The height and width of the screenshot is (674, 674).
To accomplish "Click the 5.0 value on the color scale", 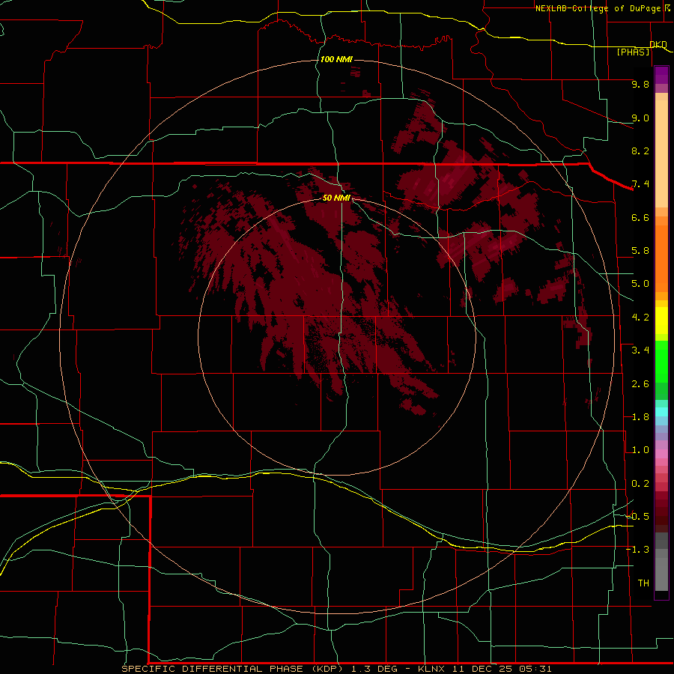I will pyautogui.click(x=640, y=284).
